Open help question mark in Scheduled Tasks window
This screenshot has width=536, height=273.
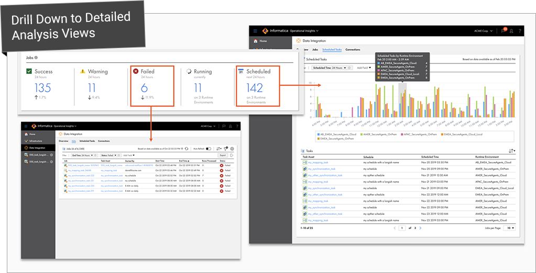click(520, 31)
